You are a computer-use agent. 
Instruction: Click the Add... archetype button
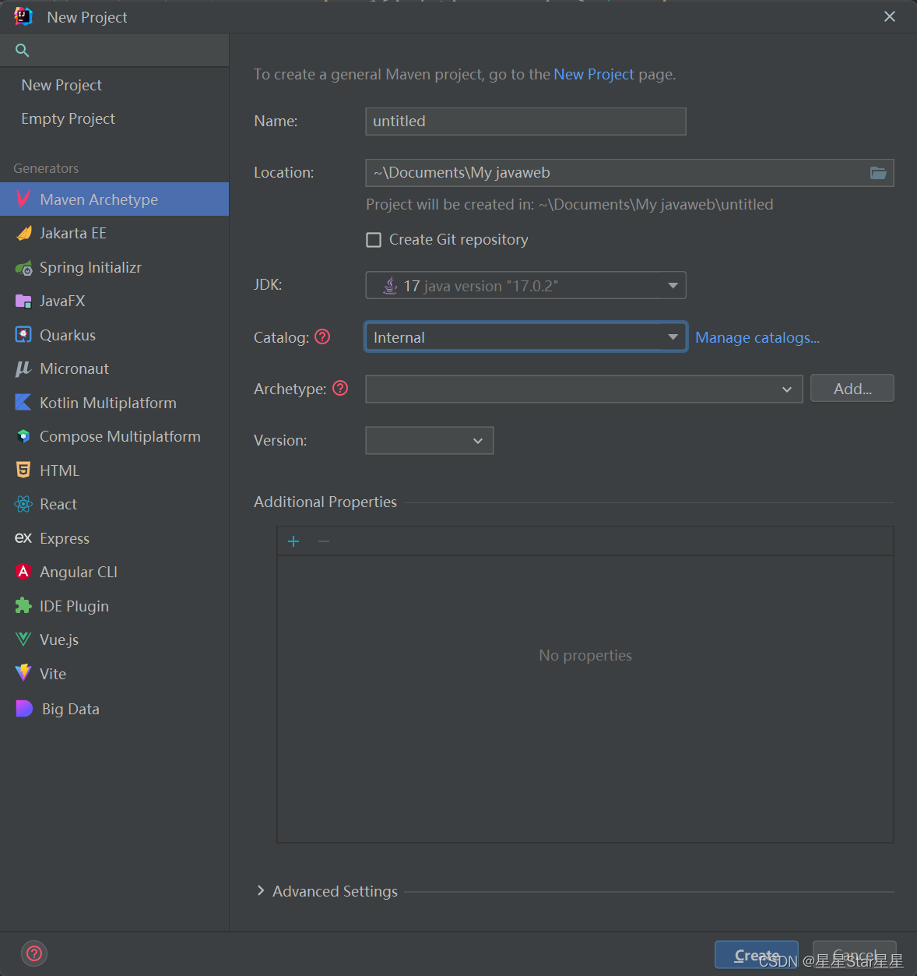tap(852, 388)
